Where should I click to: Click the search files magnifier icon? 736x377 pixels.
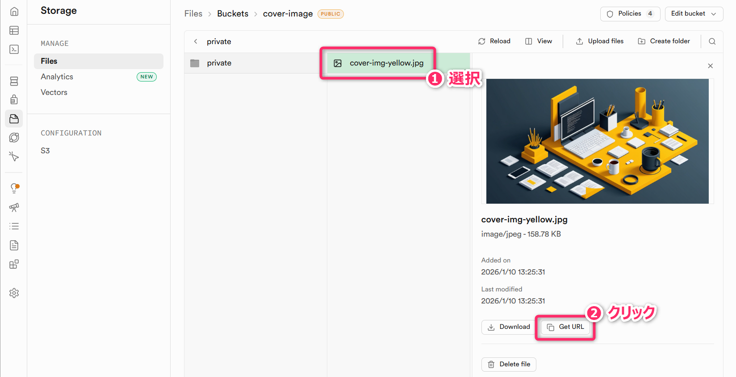[712, 41]
